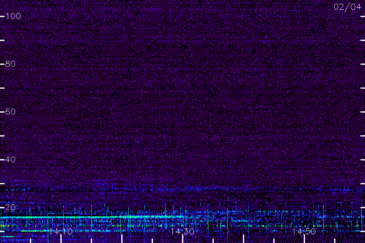Image resolution: width=365 pixels, height=243 pixels.
Task: Click the 14:10 time label
Action: (x=61, y=231)
